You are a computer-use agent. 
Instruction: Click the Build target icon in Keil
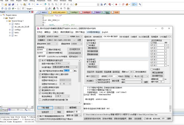tap(6, 8)
